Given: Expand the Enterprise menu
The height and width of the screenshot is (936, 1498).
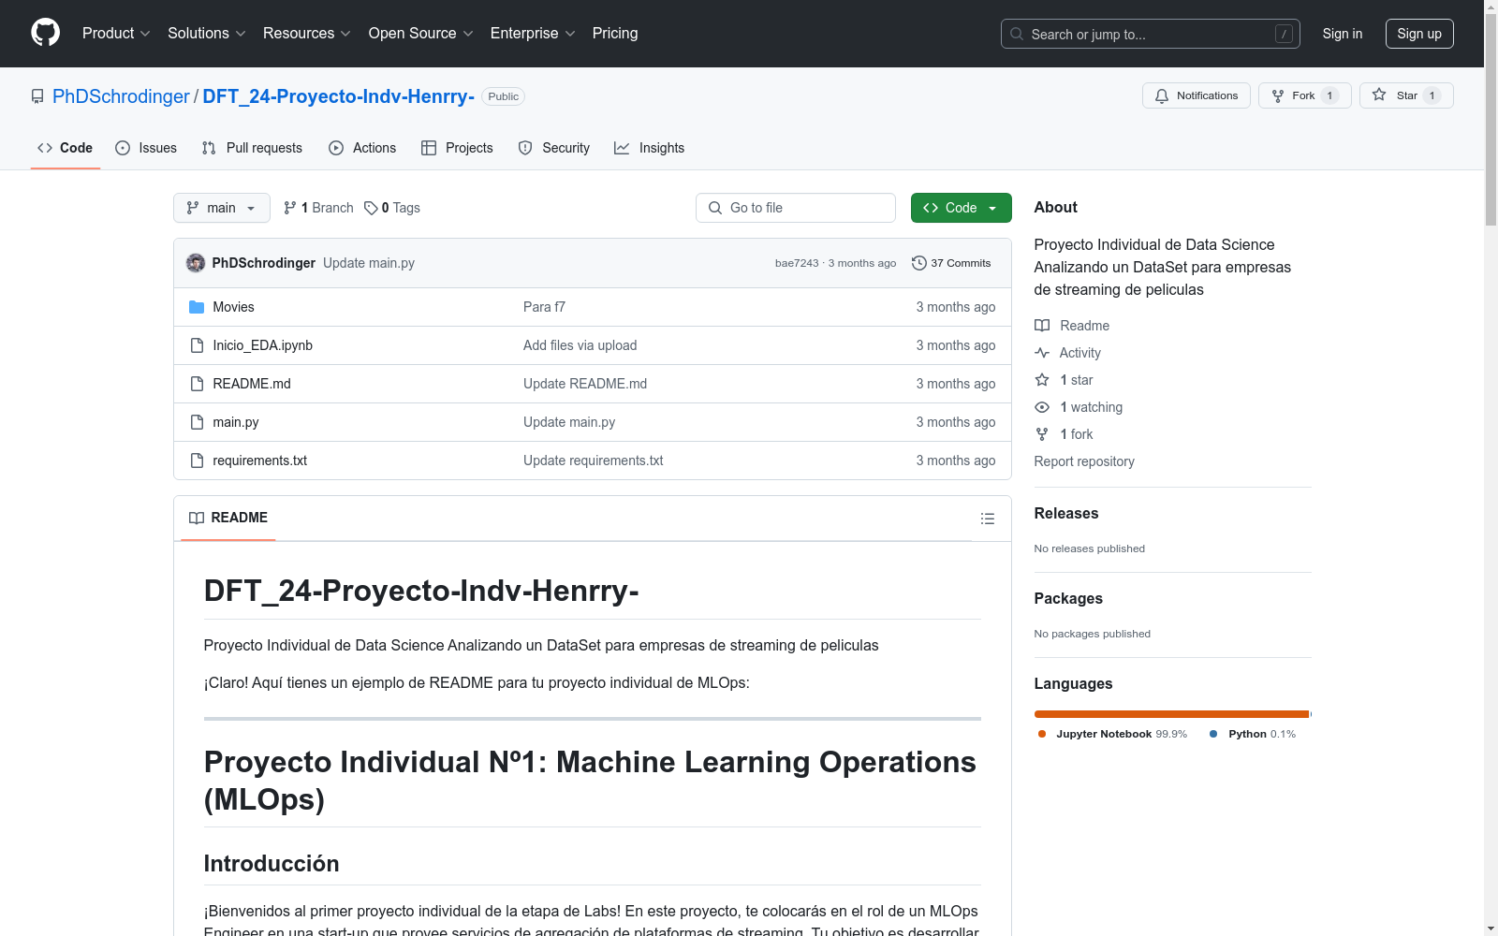Looking at the screenshot, I should 533,33.
